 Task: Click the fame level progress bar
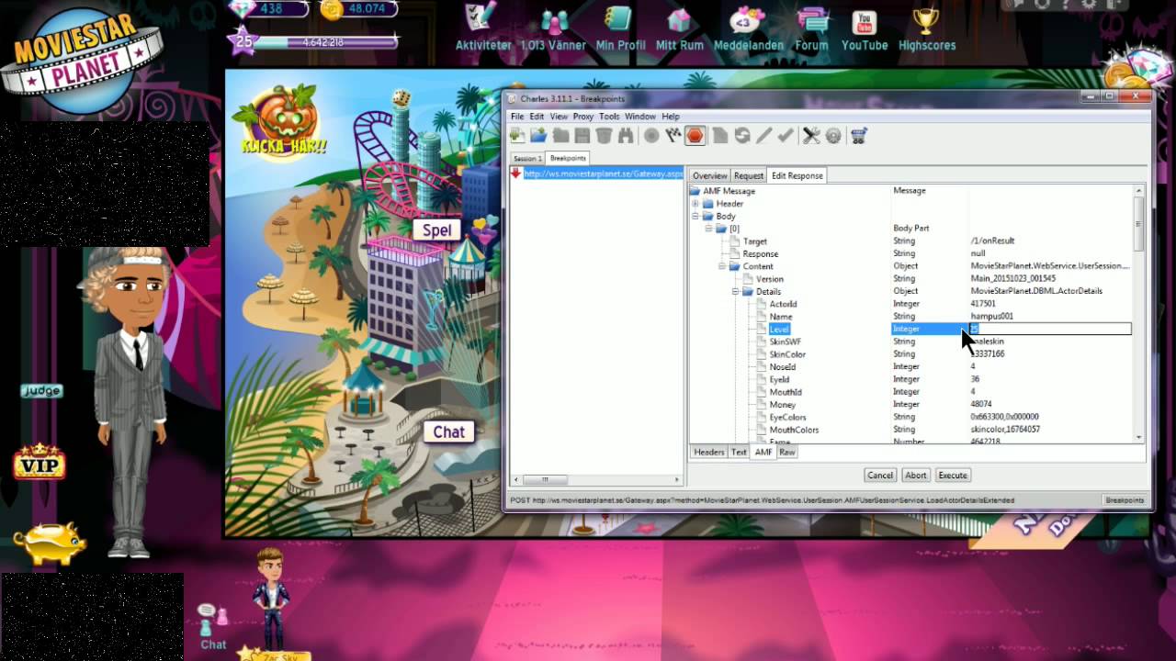[x=325, y=41]
